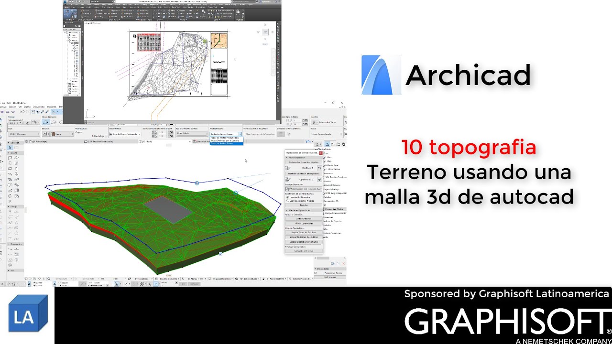Image resolution: width=612 pixels, height=344 pixels.
Task: Click the target elements icon beside Destinos
Action: point(288,168)
